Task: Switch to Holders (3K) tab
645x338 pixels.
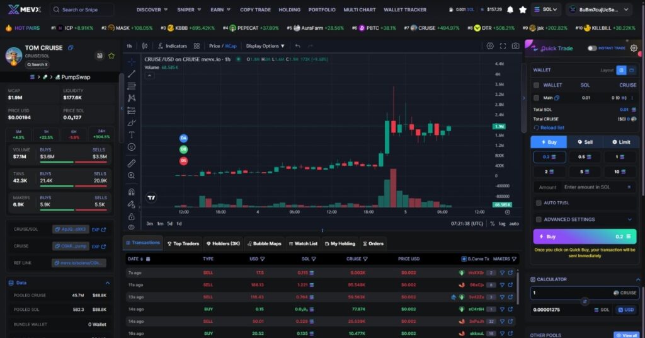Action: click(223, 243)
